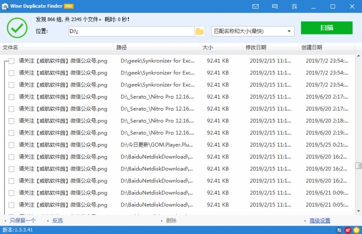Click the scrollbar down arrow of the list
The image size is (362, 234).
(358, 211)
